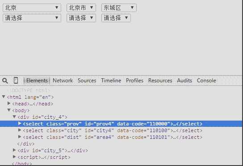243x166 pixels.
Task: Click the inspect element magnifier icon
Action: (x=5, y=81)
